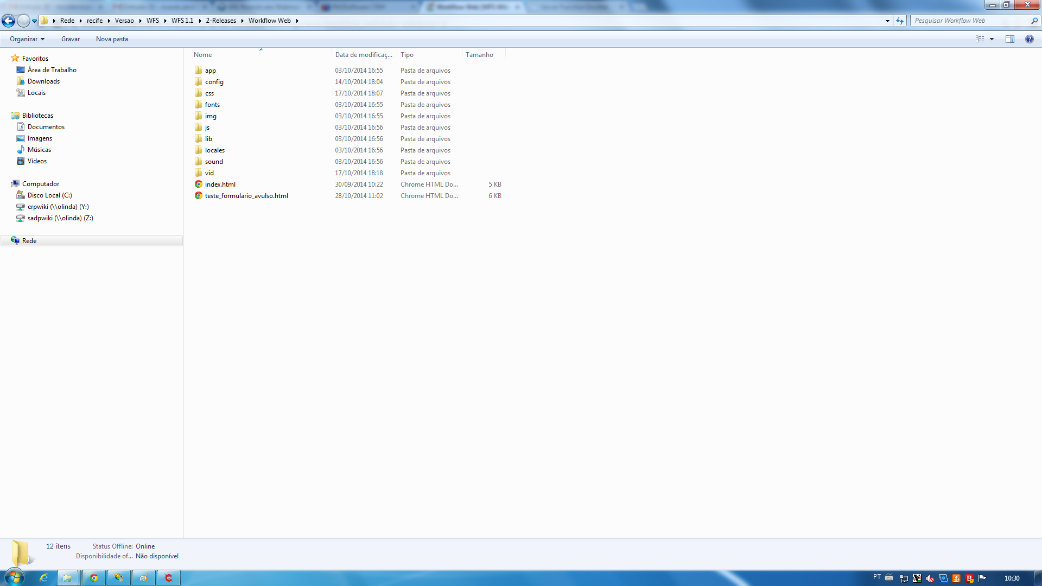The width and height of the screenshot is (1042, 586).
Task: Open the Help question mark icon
Action: tap(1029, 39)
